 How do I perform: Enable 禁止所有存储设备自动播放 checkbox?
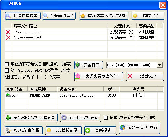(x=7, y=64)
